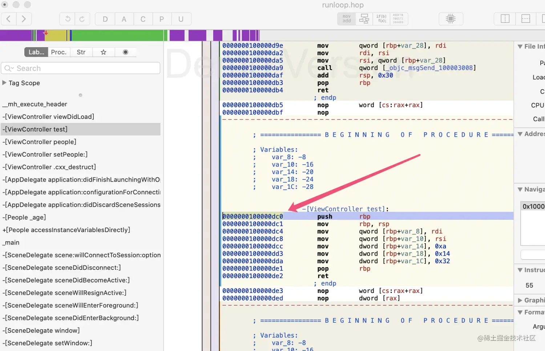Collapse the Navigation section in inspector
545x351 pixels.
(x=520, y=189)
